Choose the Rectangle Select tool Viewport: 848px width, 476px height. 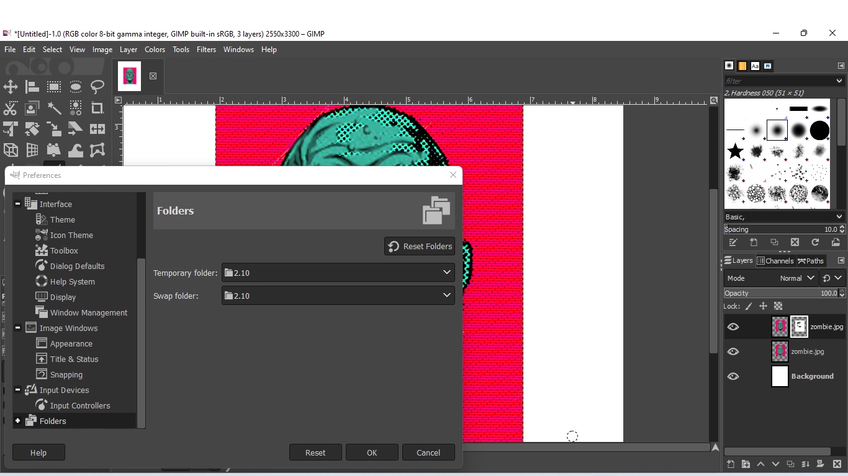[54, 87]
